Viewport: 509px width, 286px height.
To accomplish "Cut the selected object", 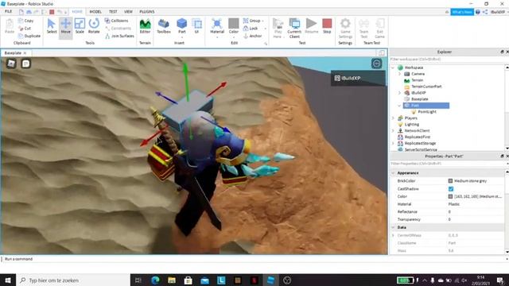I will [x=25, y=29].
